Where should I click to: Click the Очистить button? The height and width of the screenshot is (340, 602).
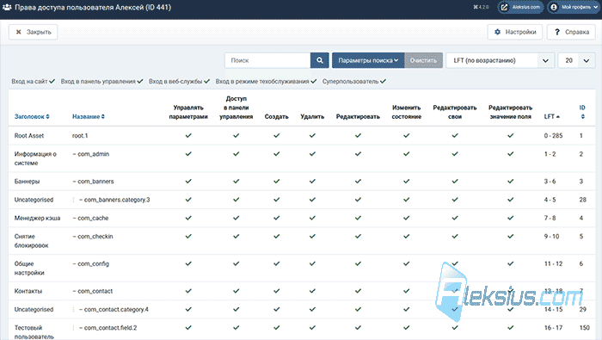pyautogui.click(x=423, y=60)
